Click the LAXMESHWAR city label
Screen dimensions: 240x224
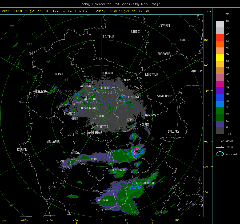(95, 133)
